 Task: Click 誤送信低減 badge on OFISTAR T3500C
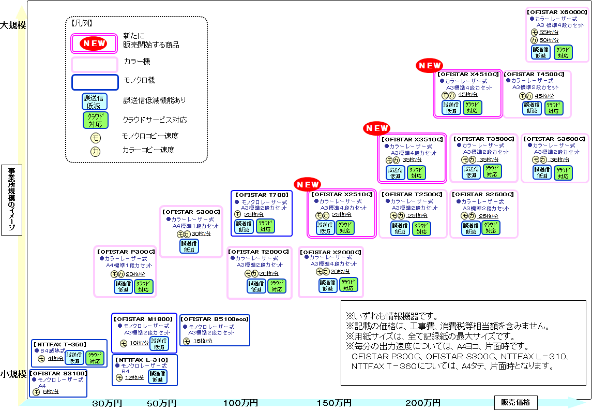point(471,172)
